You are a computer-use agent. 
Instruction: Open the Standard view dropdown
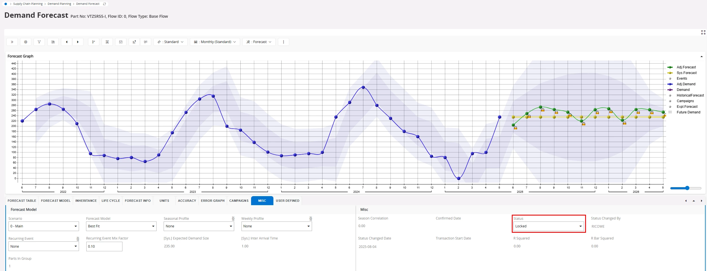coord(171,42)
